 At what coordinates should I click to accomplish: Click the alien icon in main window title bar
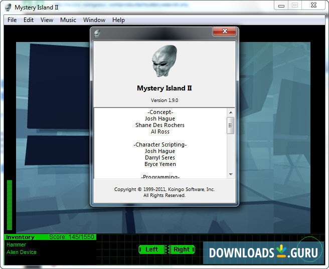click(x=8, y=7)
